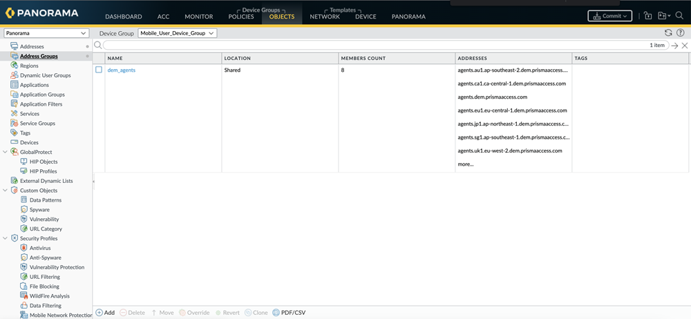Switch to the MONITOR tab
Image resolution: width=691 pixels, height=319 pixels.
click(198, 17)
